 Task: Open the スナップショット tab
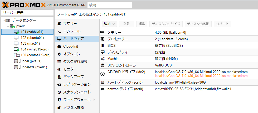77,92
